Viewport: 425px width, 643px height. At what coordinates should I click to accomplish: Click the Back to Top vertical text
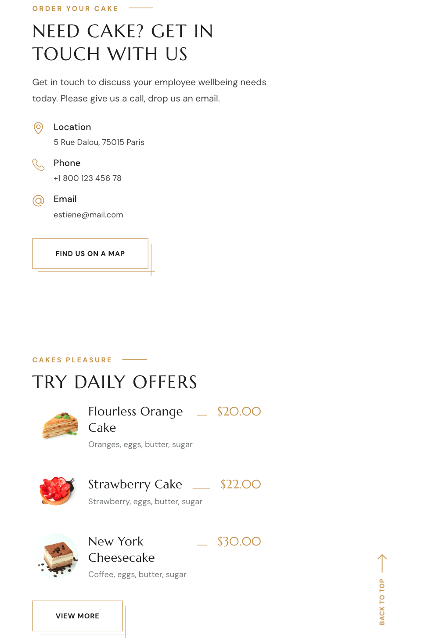382,602
